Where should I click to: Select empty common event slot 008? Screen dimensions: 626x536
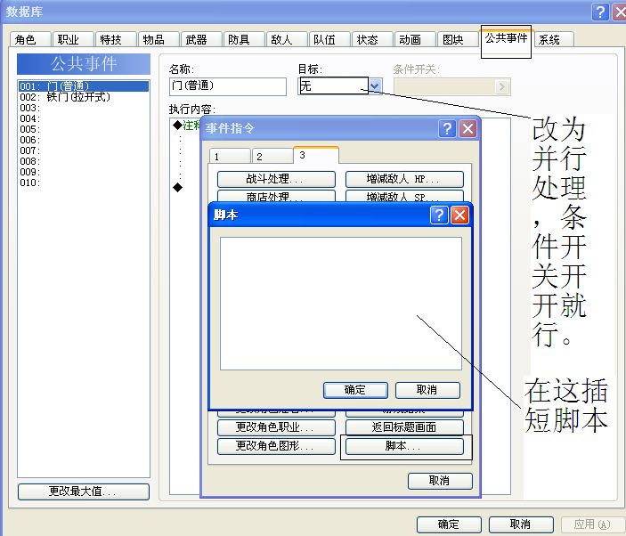(84, 161)
